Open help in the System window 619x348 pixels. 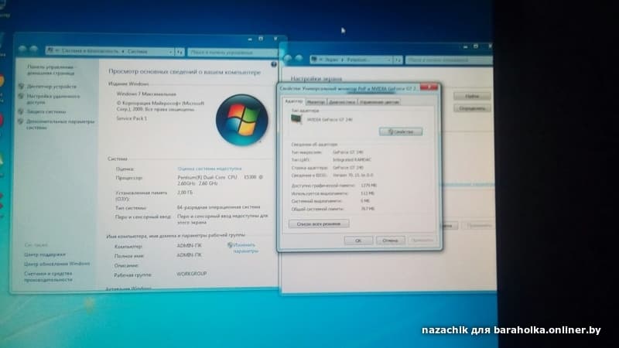274,64
